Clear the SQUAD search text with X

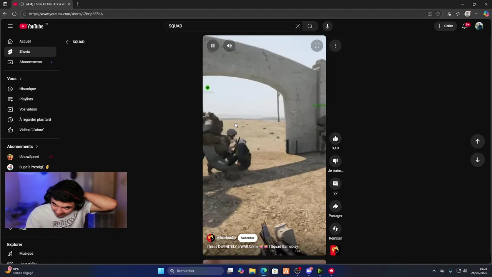(x=298, y=26)
